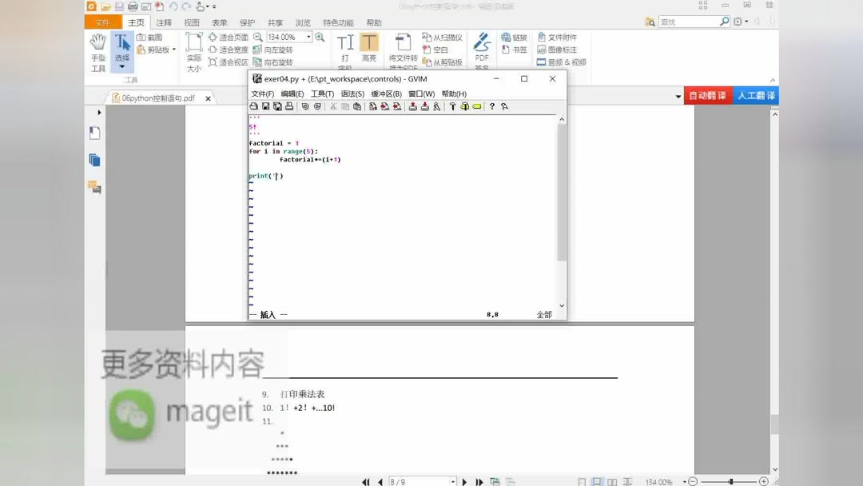Enable the Highlight (高亮) tool
The width and height of the screenshot is (863, 486).
coord(369,44)
